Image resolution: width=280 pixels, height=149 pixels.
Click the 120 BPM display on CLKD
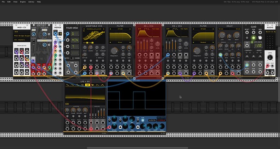pos(258,46)
